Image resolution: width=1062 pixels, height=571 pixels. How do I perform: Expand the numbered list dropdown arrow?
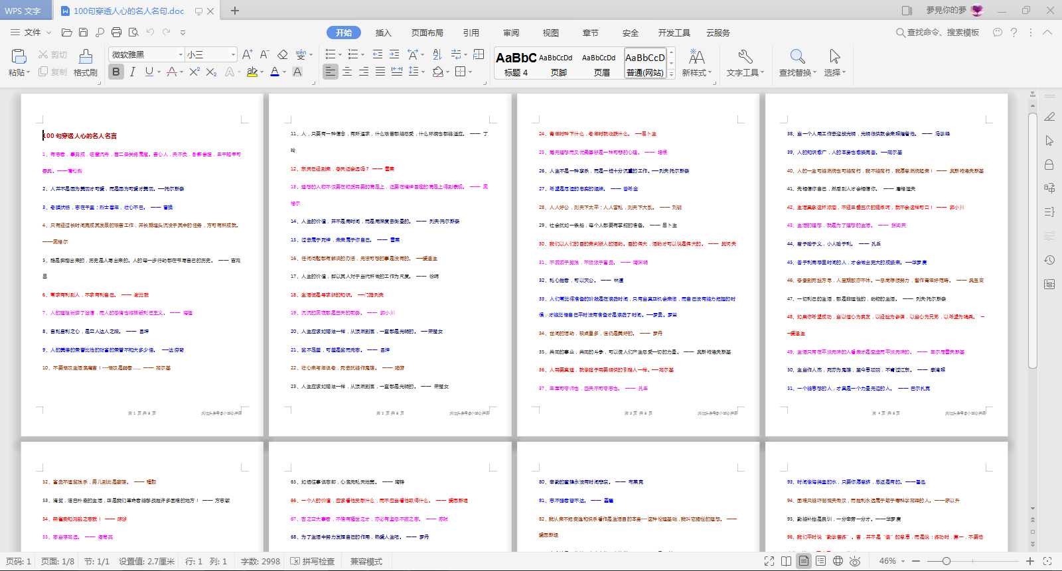362,55
